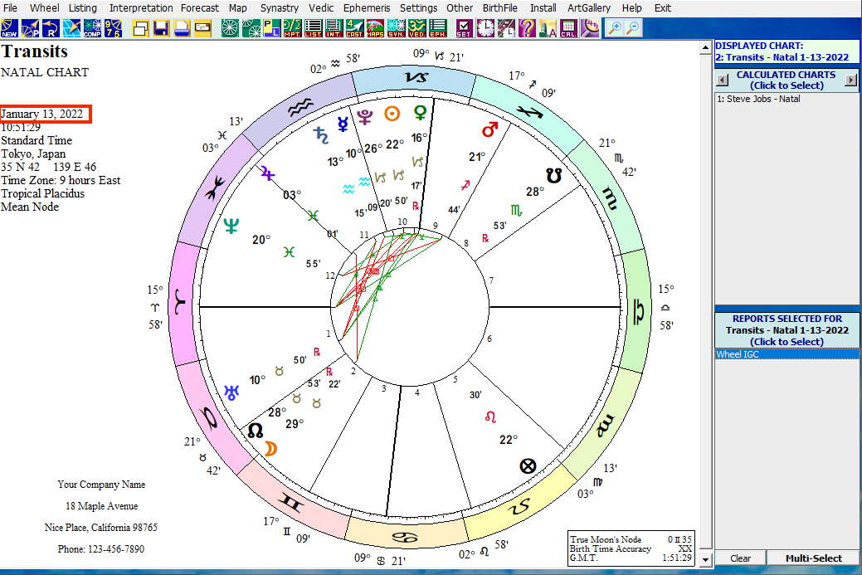Click the relocation map arrow icon
The width and height of the screenshot is (862, 575).
click(71, 28)
